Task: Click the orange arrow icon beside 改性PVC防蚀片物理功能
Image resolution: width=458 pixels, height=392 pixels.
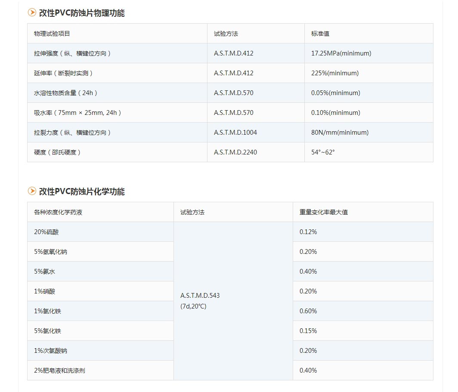Action: 32,13
